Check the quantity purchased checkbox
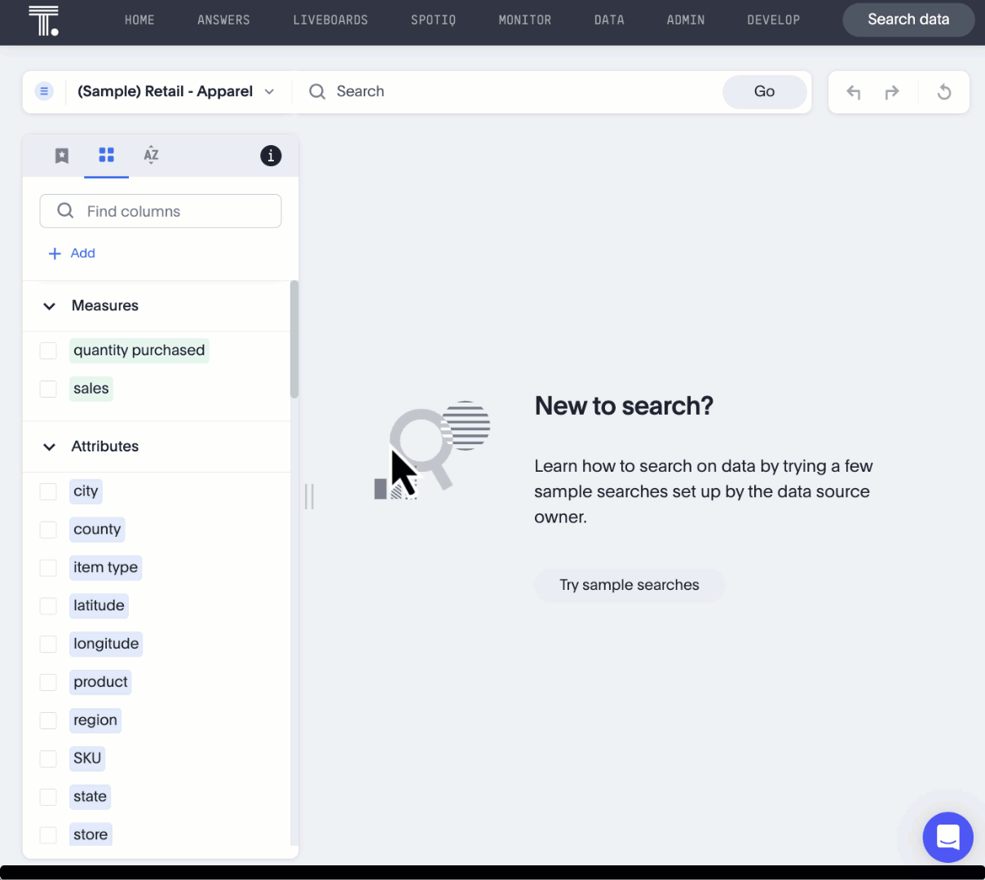Screen dimensions: 985x880 (x=48, y=350)
